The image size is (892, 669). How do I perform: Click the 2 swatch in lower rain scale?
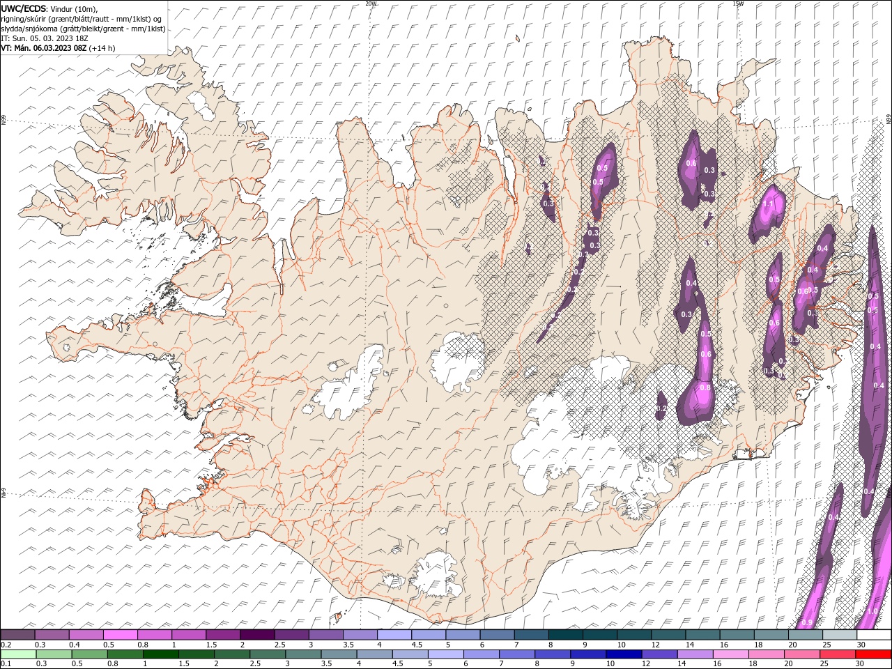tap(231, 654)
